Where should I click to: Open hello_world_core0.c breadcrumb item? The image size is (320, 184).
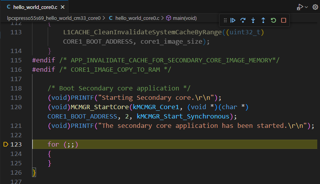point(137,18)
